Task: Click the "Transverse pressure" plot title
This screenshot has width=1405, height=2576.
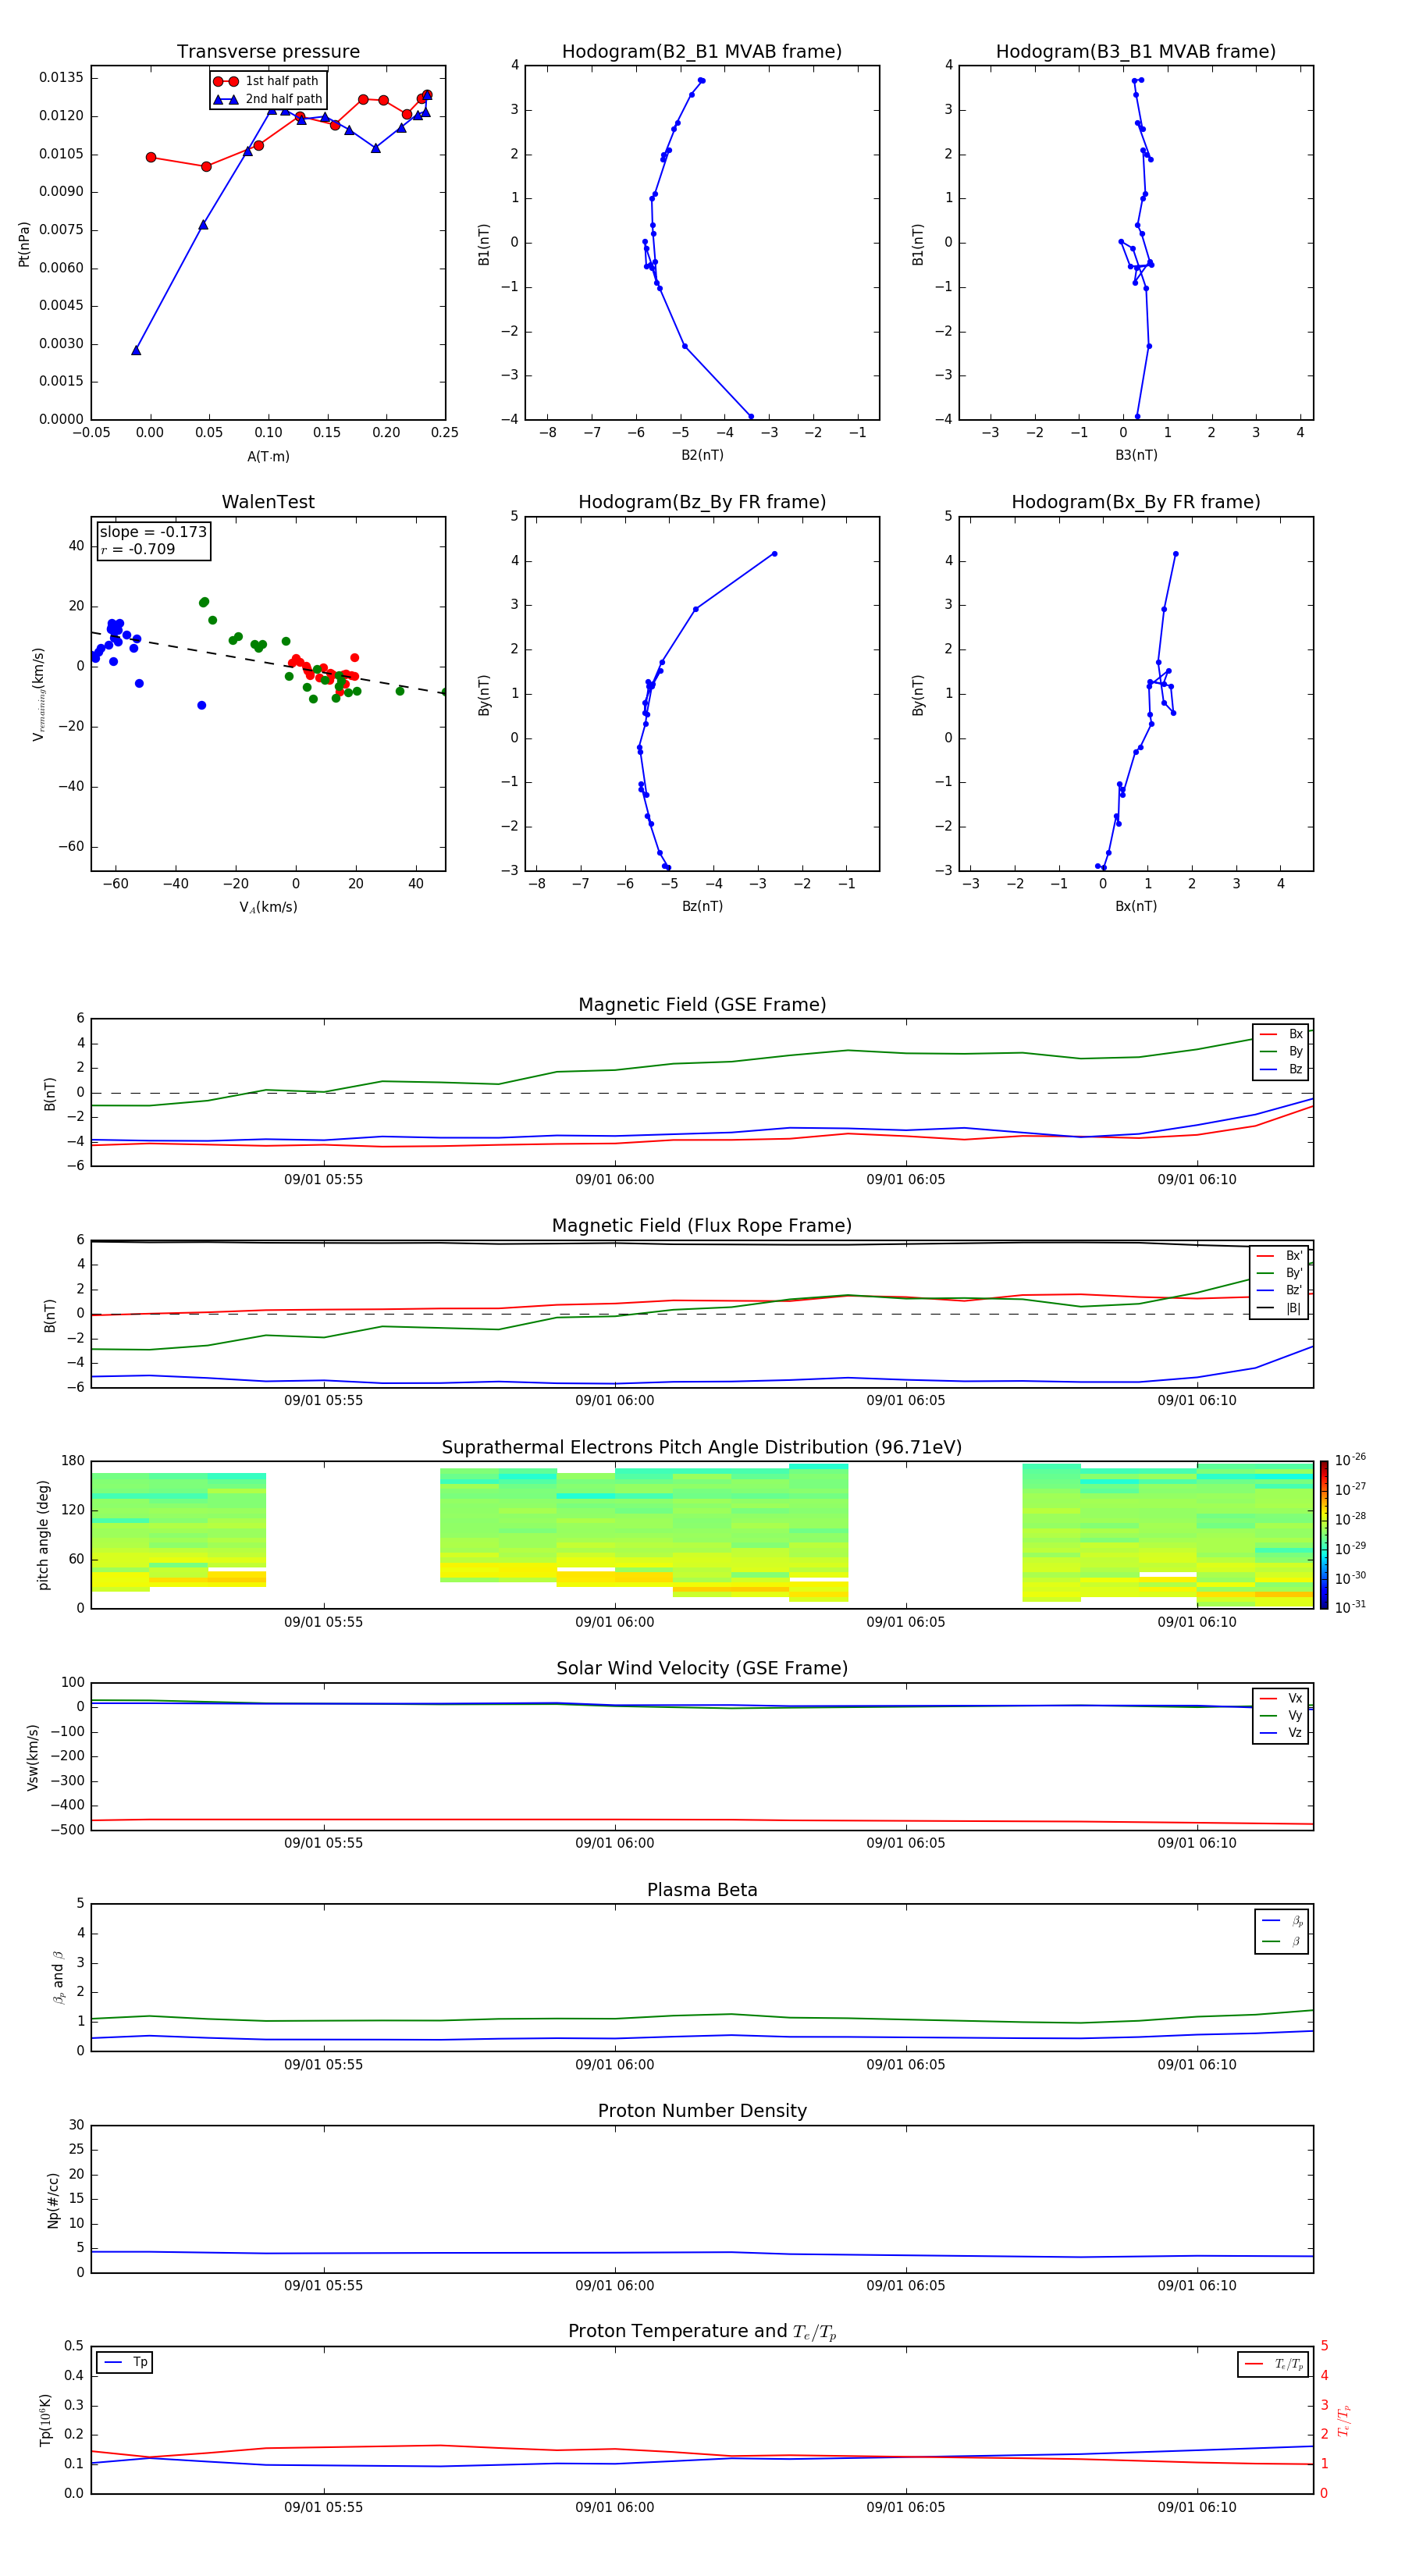Action: click(x=268, y=52)
